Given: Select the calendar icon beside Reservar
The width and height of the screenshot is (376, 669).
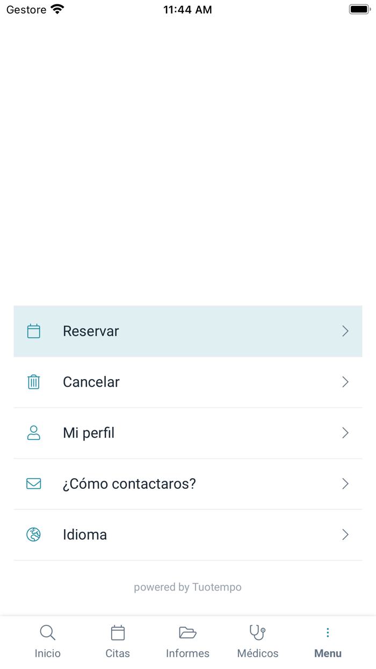Looking at the screenshot, I should [34, 331].
